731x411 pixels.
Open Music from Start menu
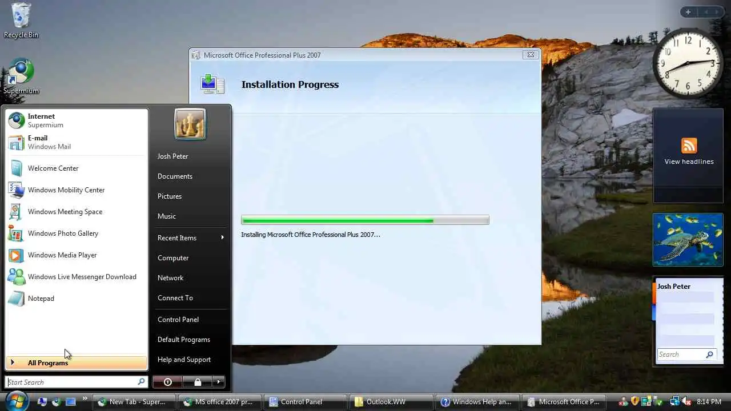167,216
